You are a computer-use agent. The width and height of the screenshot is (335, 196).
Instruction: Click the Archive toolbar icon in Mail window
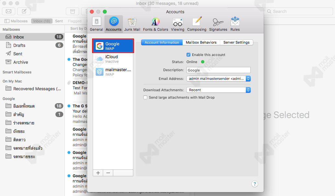pyautogui.click(x=73, y=11)
